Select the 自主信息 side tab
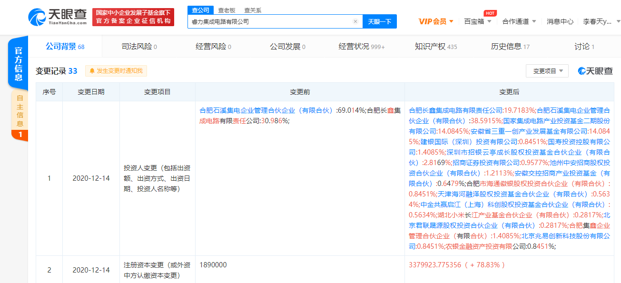This screenshot has width=621, height=283. (x=20, y=110)
